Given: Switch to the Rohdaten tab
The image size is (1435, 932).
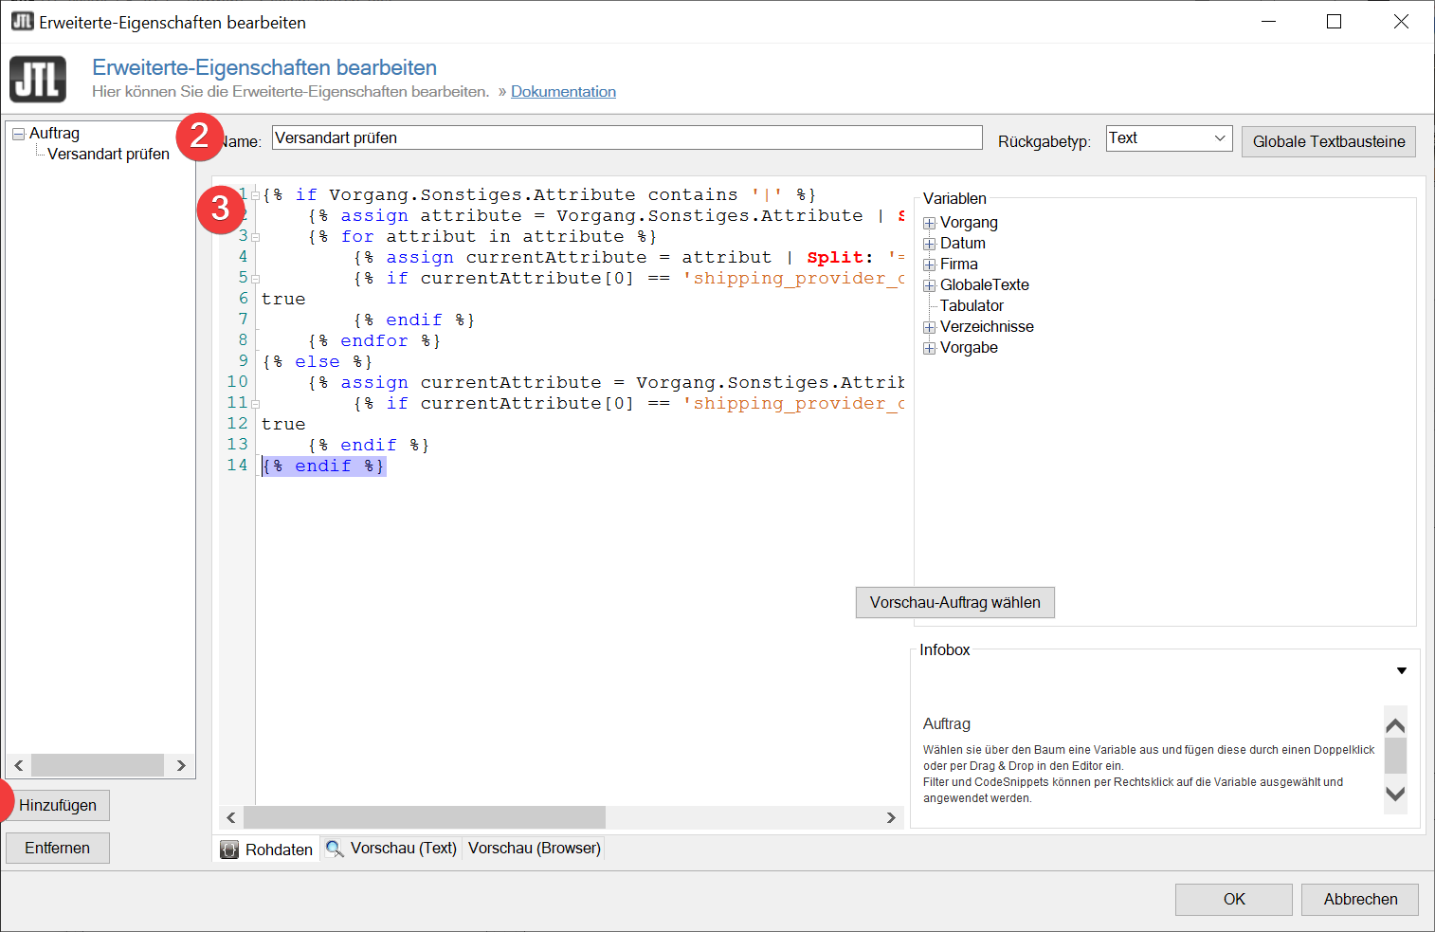Looking at the screenshot, I should pyautogui.click(x=267, y=850).
